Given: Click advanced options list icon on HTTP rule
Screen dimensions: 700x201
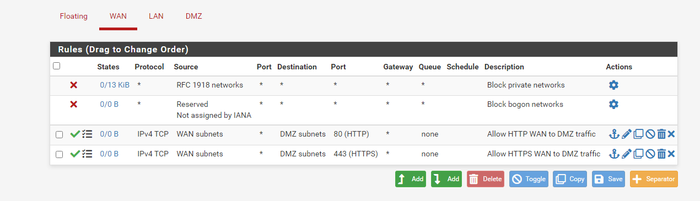Looking at the screenshot, I should coord(87,134).
